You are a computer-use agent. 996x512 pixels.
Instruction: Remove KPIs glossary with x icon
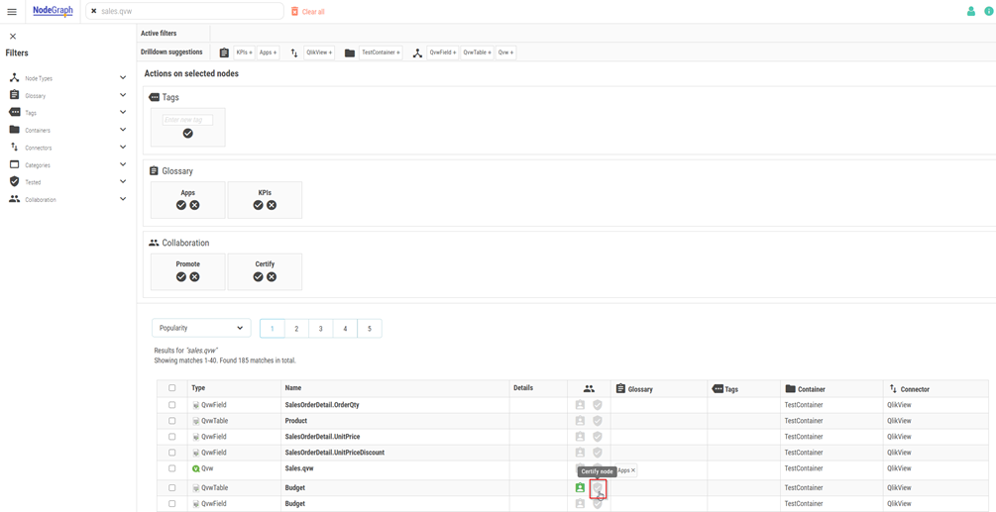coord(272,205)
